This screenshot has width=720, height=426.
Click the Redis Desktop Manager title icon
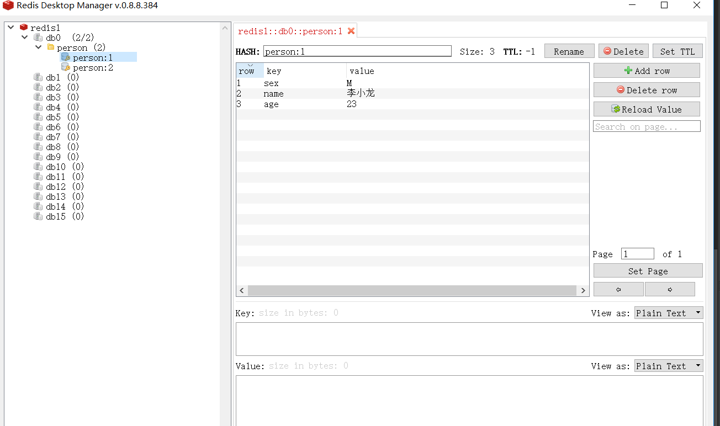pyautogui.click(x=8, y=6)
